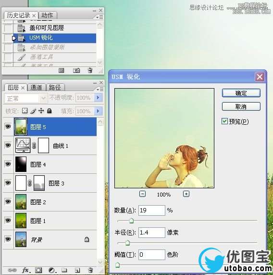Click the 半径(R) radius input field
Screen dimensions: 273x275
[152, 233]
